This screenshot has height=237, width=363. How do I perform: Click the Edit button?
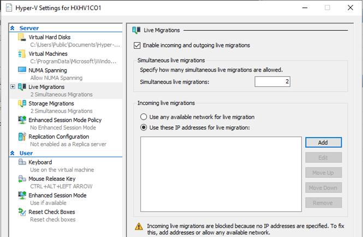click(x=323, y=157)
